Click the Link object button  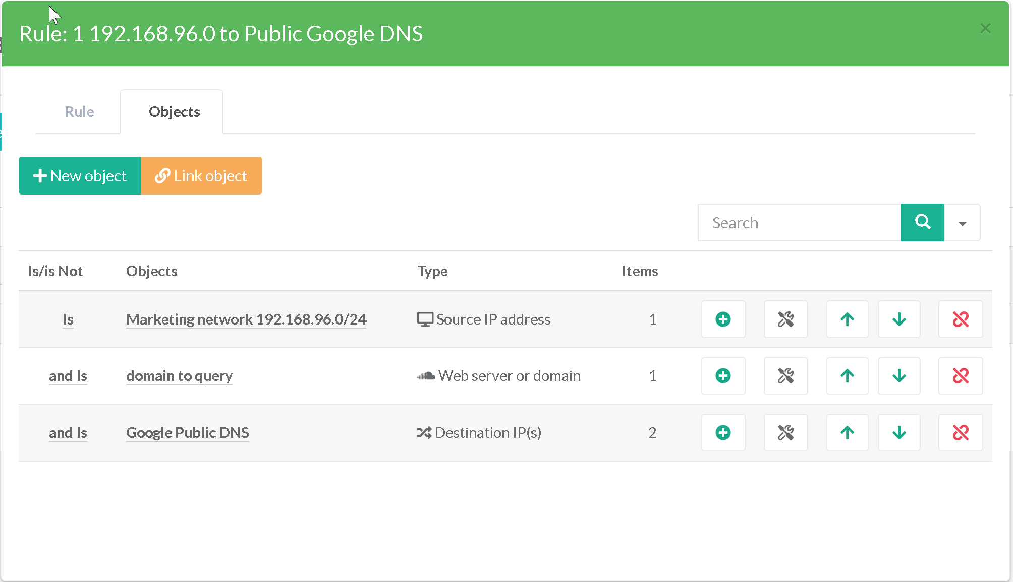click(201, 176)
